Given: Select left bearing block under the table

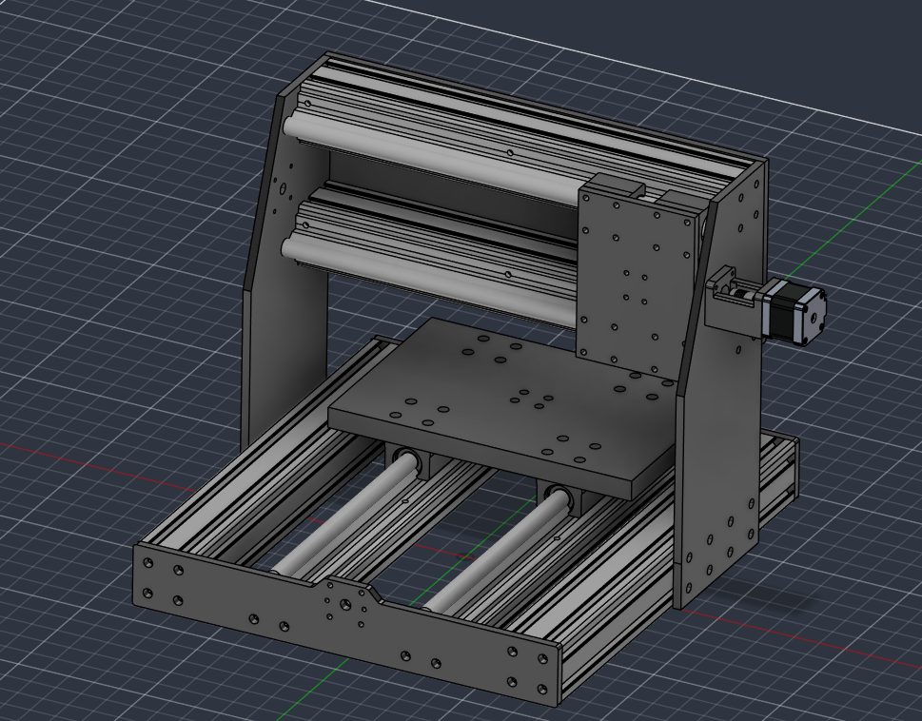Looking at the screenshot, I should [x=410, y=462].
